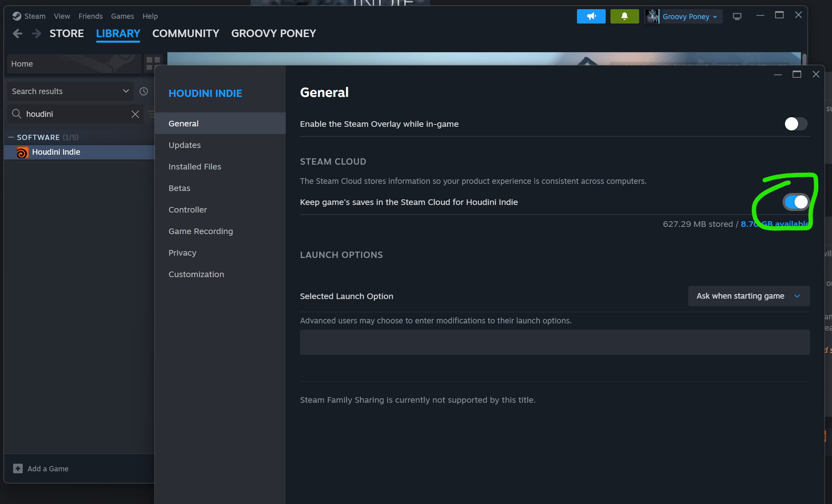Open the View menu

pos(62,16)
